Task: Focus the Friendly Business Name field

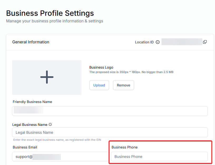Action: coord(110,111)
